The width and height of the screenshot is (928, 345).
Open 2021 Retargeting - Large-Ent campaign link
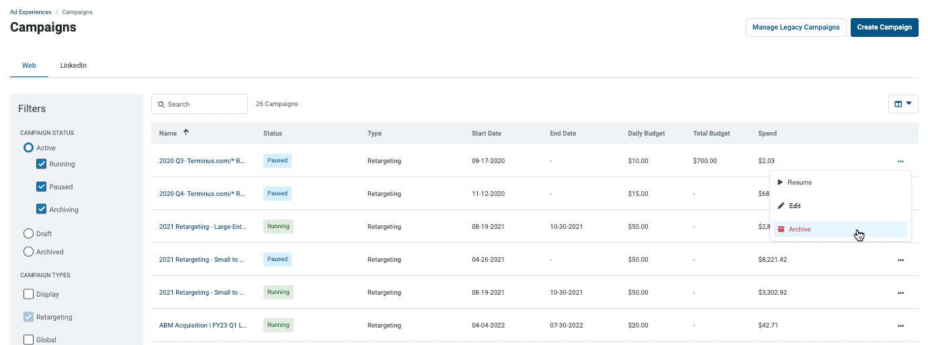coord(203,227)
